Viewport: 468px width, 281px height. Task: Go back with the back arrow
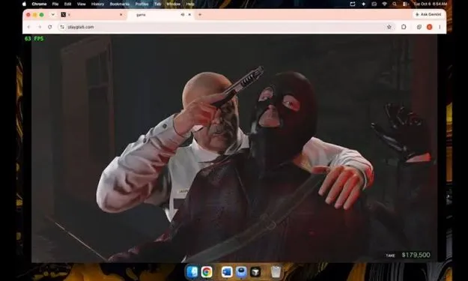[x=28, y=27]
